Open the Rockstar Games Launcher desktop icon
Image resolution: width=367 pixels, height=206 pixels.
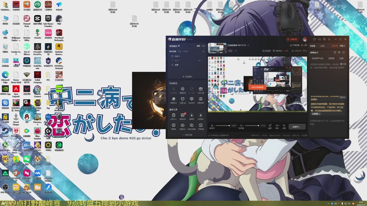[59, 49]
